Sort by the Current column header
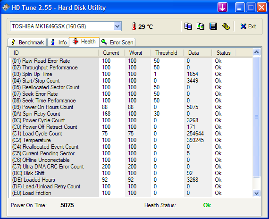Screen dimensions: 269x219 point(111,53)
